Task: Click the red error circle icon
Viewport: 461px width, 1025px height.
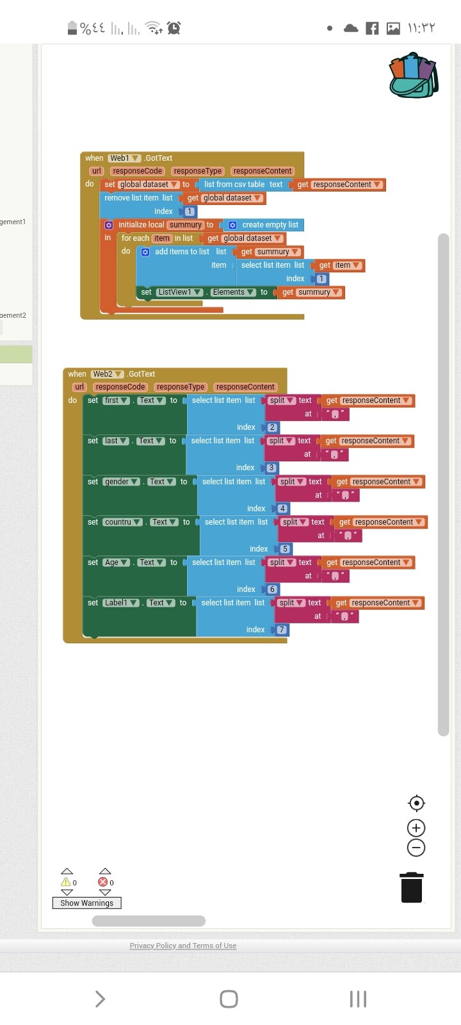Action: pyautogui.click(x=102, y=882)
